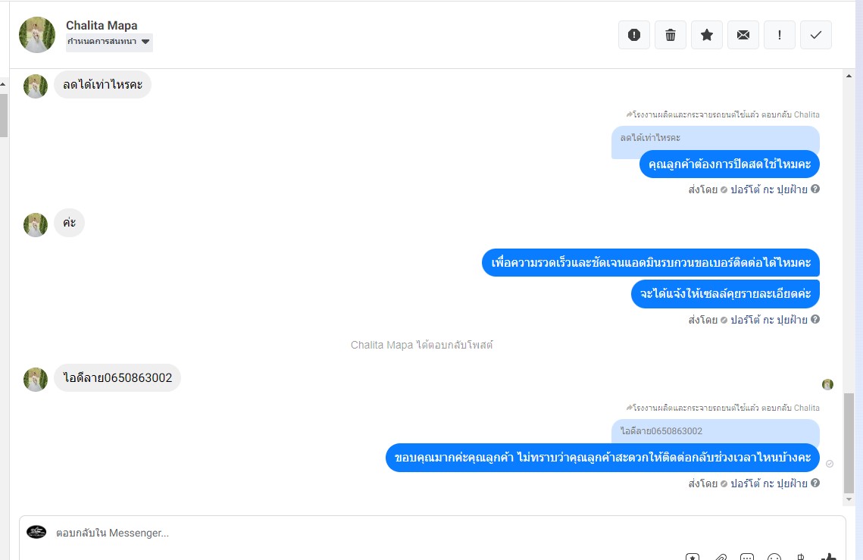Open the emoji picker
863x560 pixels.
point(774,557)
